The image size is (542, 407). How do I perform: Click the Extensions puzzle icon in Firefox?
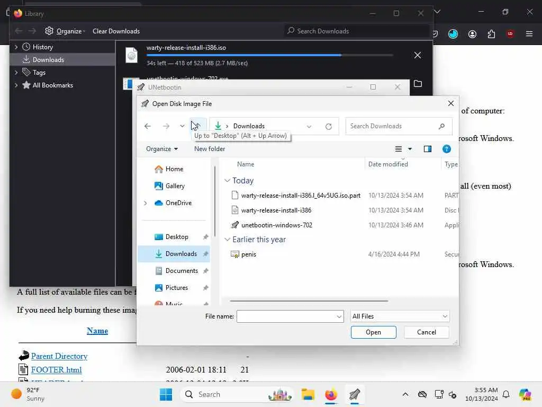[491, 34]
